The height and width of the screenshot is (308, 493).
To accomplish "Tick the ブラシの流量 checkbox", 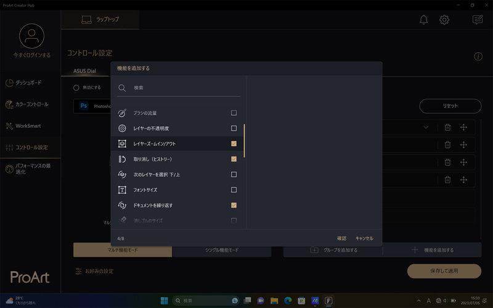I will click(x=234, y=113).
